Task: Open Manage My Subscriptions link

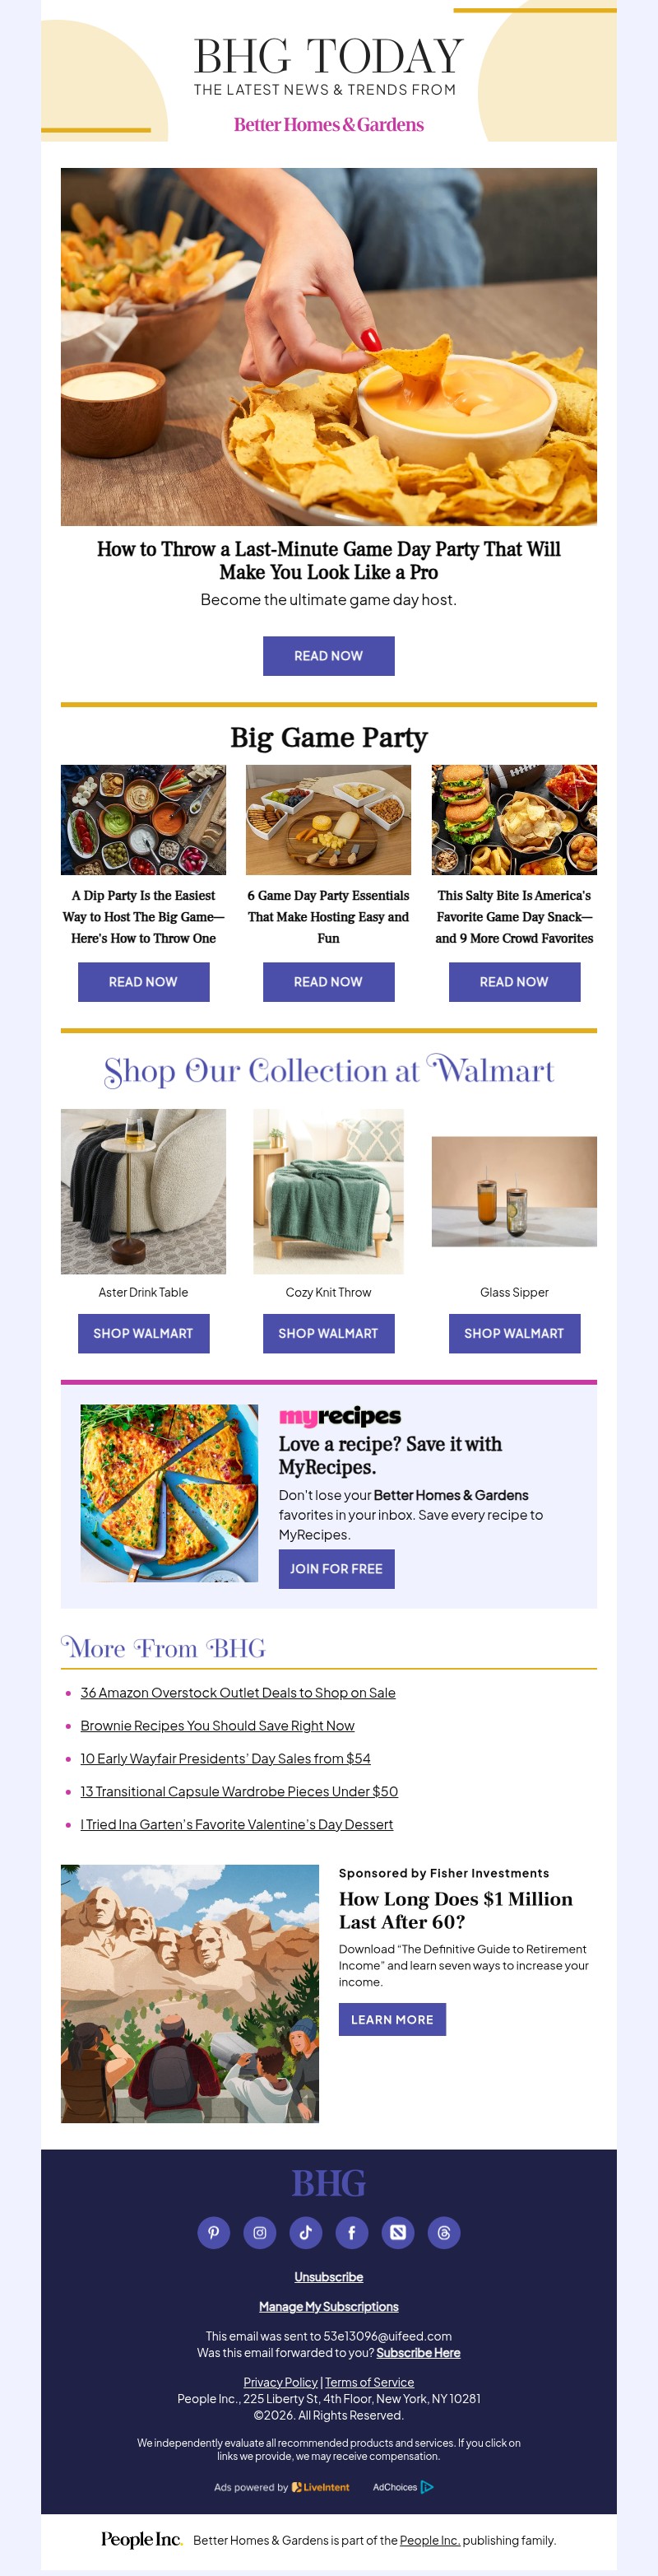Action: pyautogui.click(x=328, y=2306)
